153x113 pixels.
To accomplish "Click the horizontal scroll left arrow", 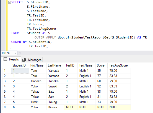I will tap(20, 53).
